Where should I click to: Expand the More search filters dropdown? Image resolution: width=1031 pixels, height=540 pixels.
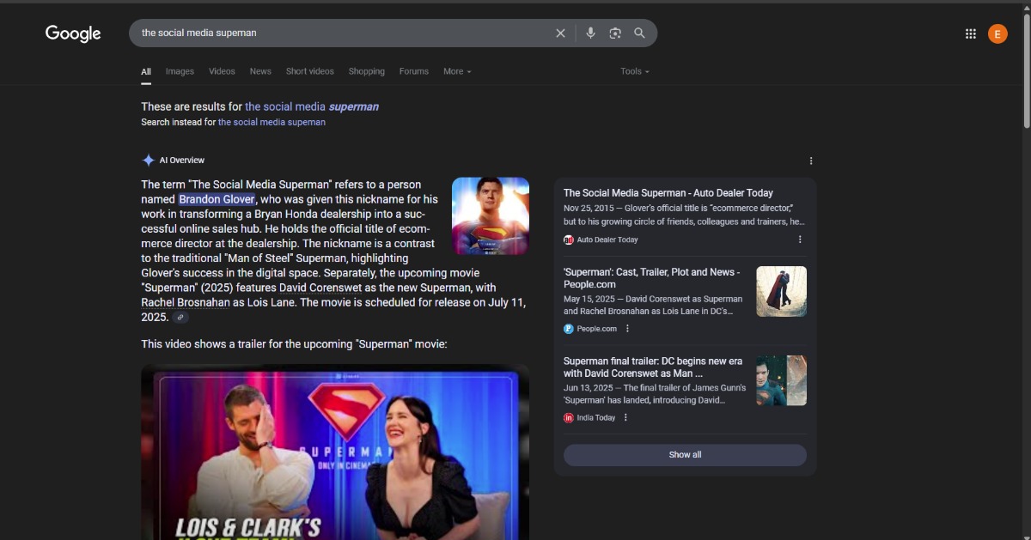coord(457,71)
